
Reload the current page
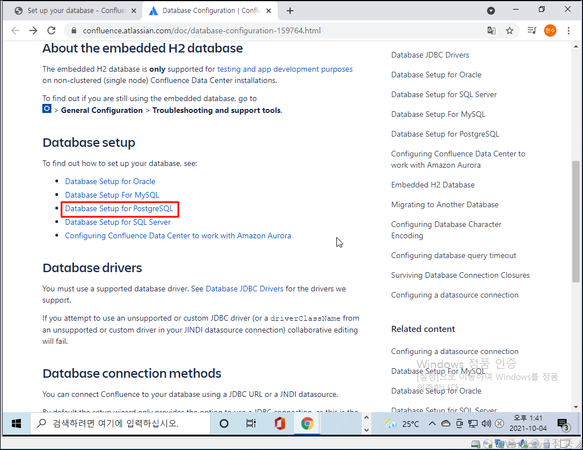pyautogui.click(x=51, y=30)
